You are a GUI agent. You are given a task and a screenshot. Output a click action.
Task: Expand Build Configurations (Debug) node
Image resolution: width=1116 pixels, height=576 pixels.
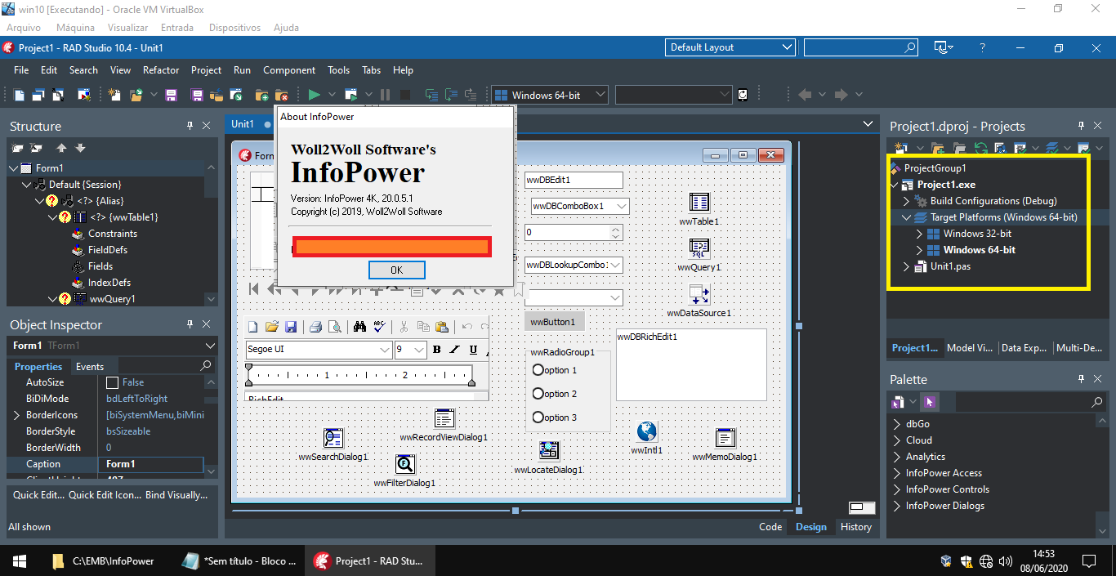point(907,201)
